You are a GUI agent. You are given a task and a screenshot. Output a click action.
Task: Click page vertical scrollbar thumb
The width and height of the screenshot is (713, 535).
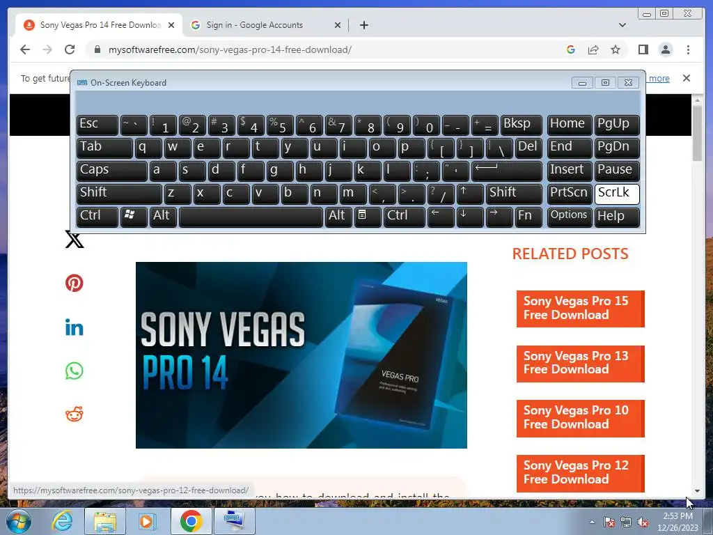click(697, 133)
